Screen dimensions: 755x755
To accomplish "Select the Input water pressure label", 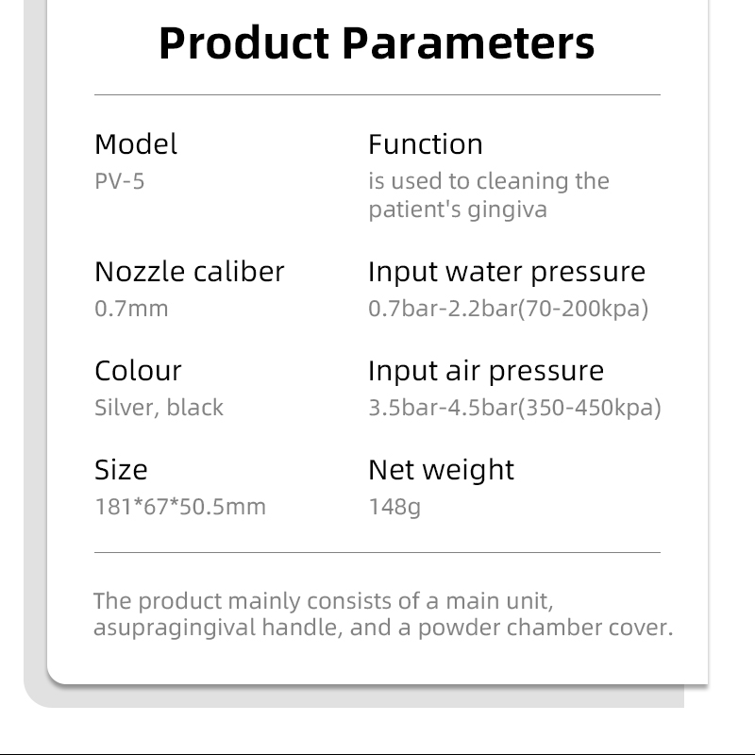I will [507, 272].
